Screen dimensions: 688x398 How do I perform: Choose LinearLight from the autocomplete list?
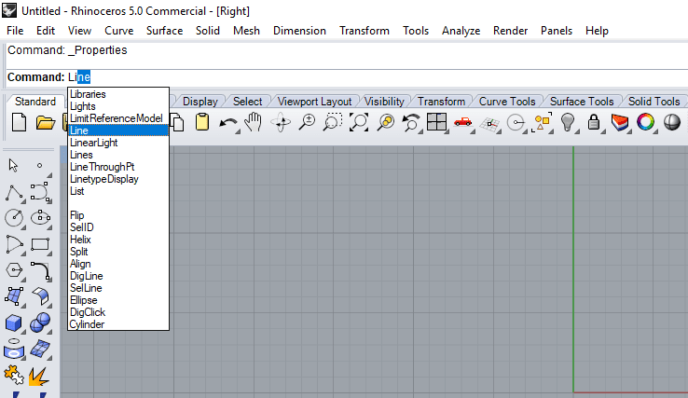coord(118,143)
